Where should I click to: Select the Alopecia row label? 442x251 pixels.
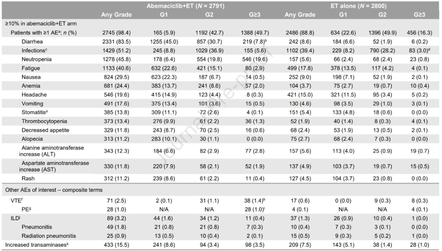(x=32, y=139)
